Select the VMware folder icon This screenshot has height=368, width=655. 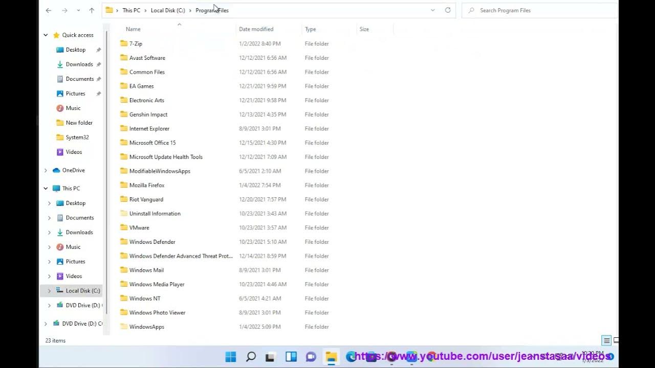coord(123,227)
